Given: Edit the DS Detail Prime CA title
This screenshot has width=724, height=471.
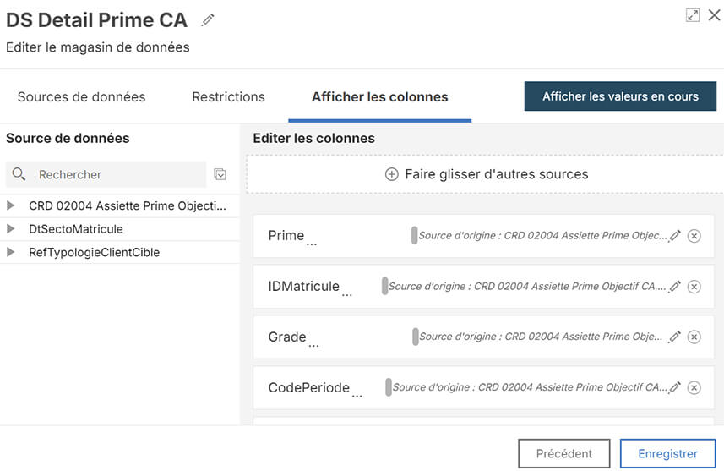Looking at the screenshot, I should point(208,20).
